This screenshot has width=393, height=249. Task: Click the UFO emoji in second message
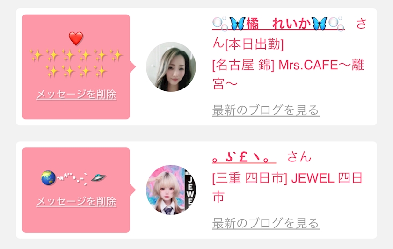98,178
